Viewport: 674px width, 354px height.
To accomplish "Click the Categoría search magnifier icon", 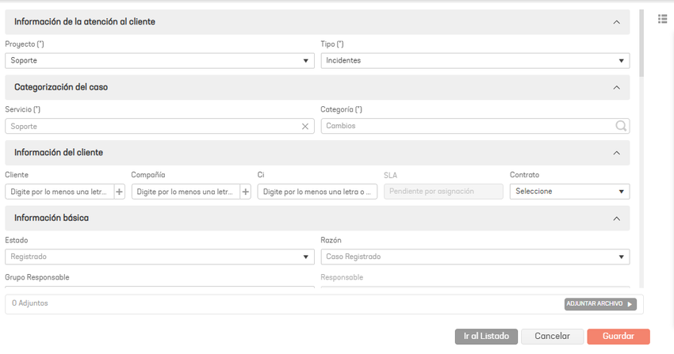I will point(621,126).
